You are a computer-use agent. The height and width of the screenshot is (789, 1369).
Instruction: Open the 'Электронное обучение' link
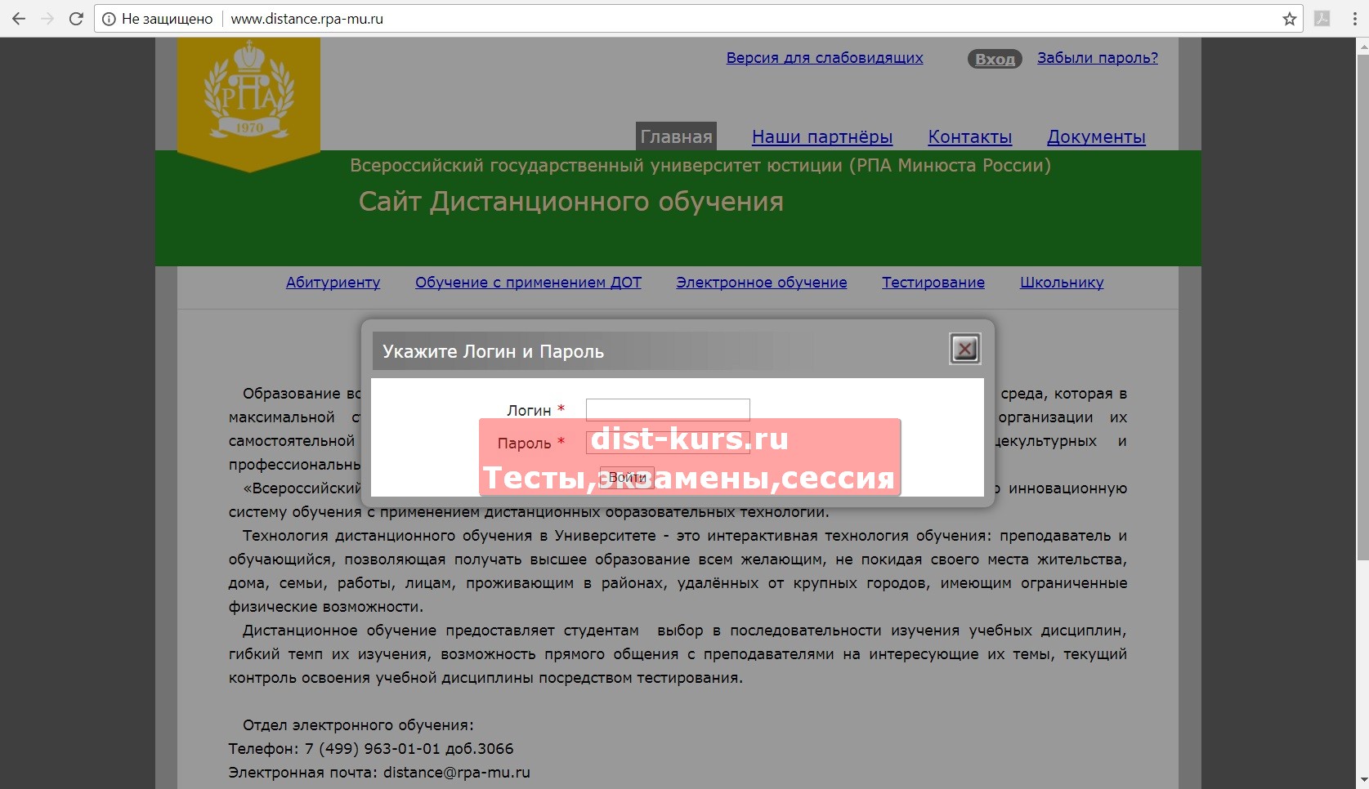coord(762,283)
